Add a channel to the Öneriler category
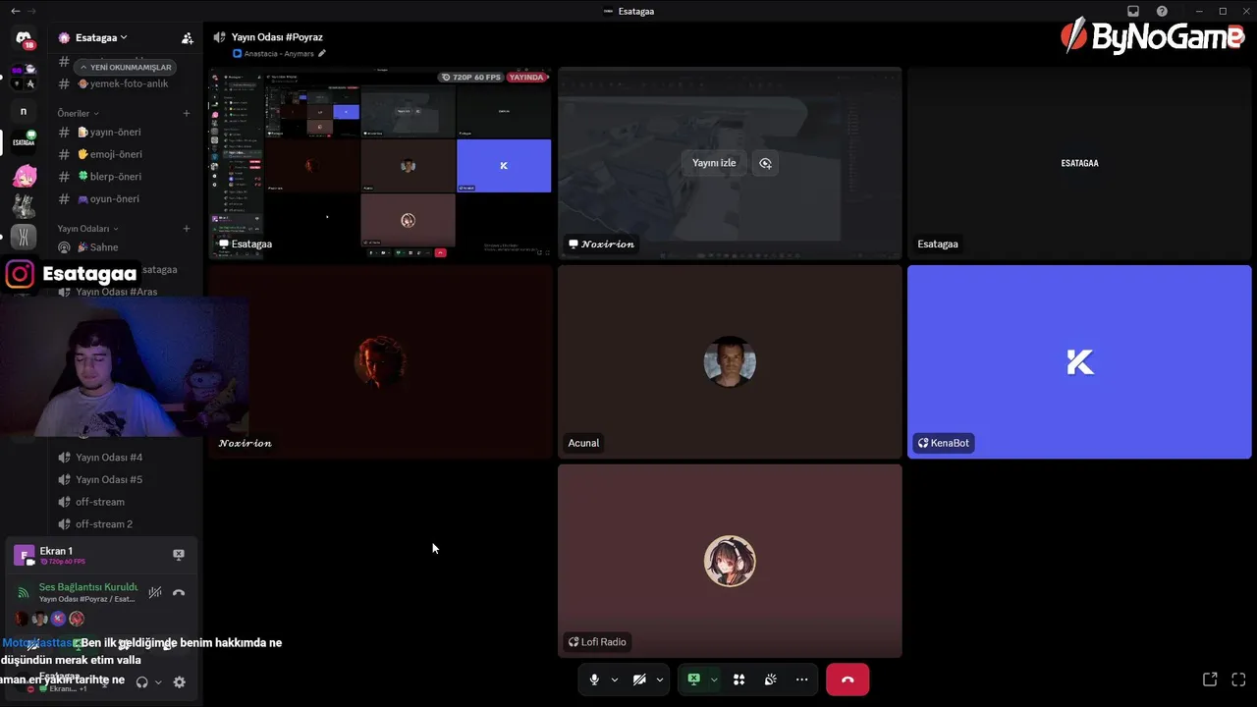The image size is (1257, 707). point(187,113)
